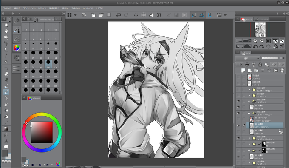
Task: Click the Save icon in the command bar
Action: [x=109, y=15]
